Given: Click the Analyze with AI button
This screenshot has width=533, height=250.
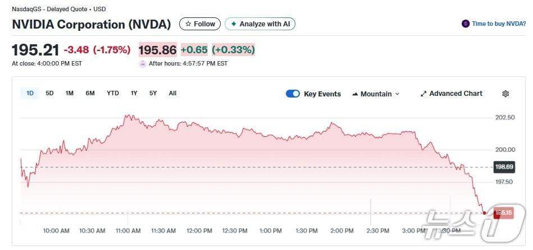Looking at the screenshot, I should 260,24.
